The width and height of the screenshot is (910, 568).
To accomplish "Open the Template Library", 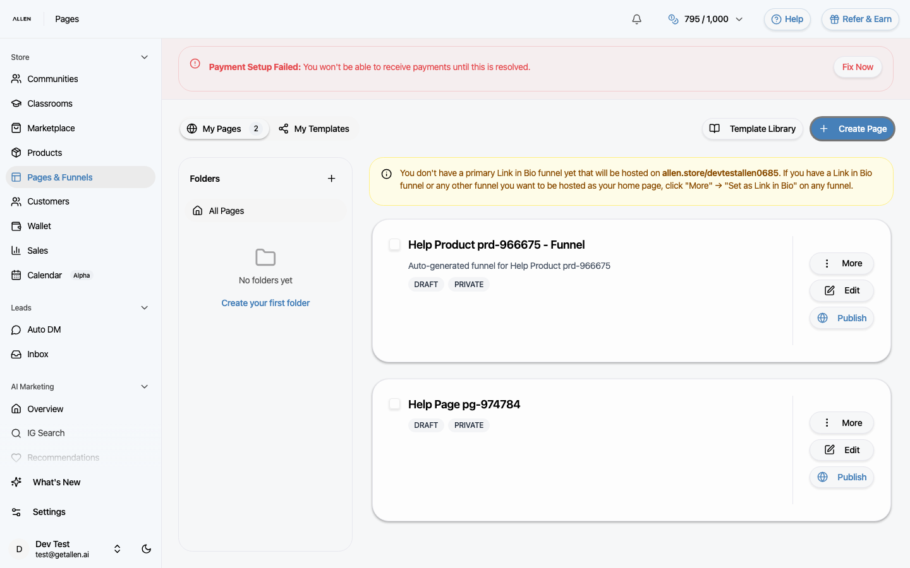I will [752, 128].
